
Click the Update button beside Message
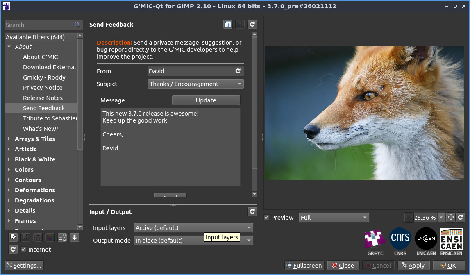206,100
